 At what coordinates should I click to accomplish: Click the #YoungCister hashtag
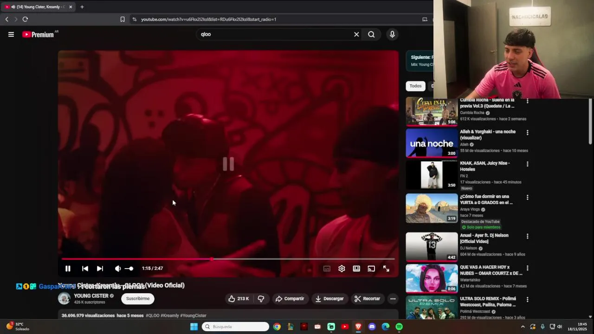(x=193, y=315)
